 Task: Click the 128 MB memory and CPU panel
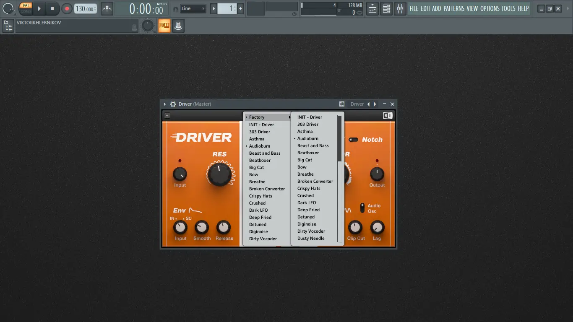point(332,8)
